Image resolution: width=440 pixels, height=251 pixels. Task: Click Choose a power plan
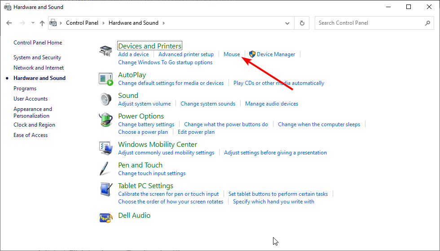click(143, 132)
